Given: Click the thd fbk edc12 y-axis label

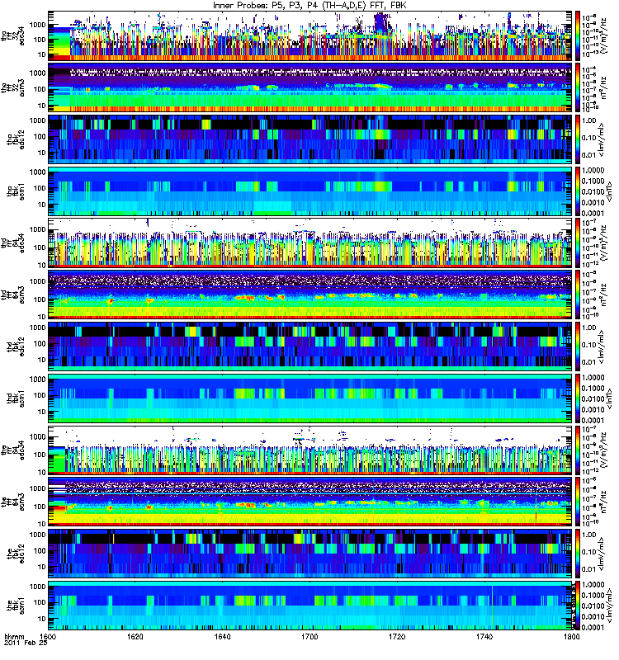Looking at the screenshot, I should click(x=17, y=346).
